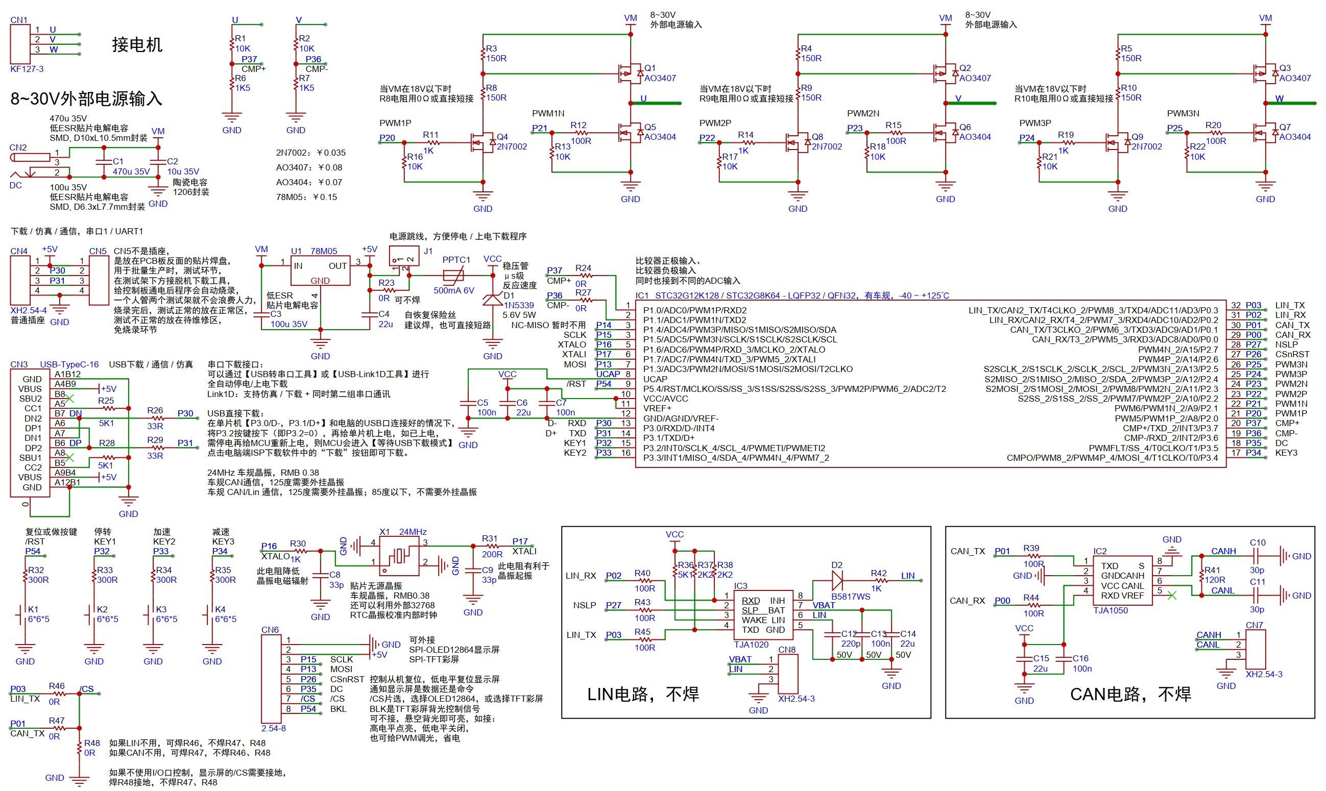Select the 'UCAP' pin name inside IC1
Viewport: 1326px width, 791px height.
pos(655,379)
